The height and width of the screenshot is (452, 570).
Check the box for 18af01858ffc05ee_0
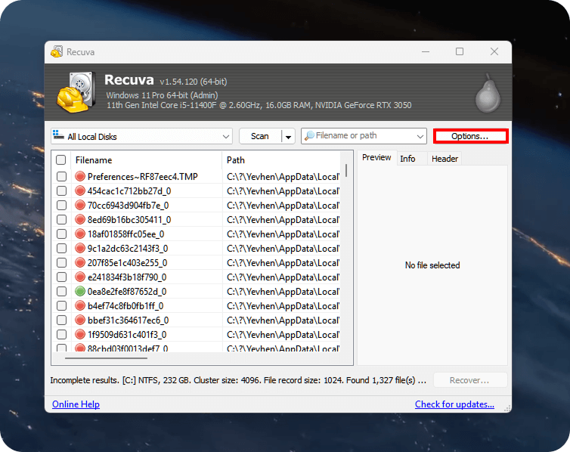pos(62,234)
